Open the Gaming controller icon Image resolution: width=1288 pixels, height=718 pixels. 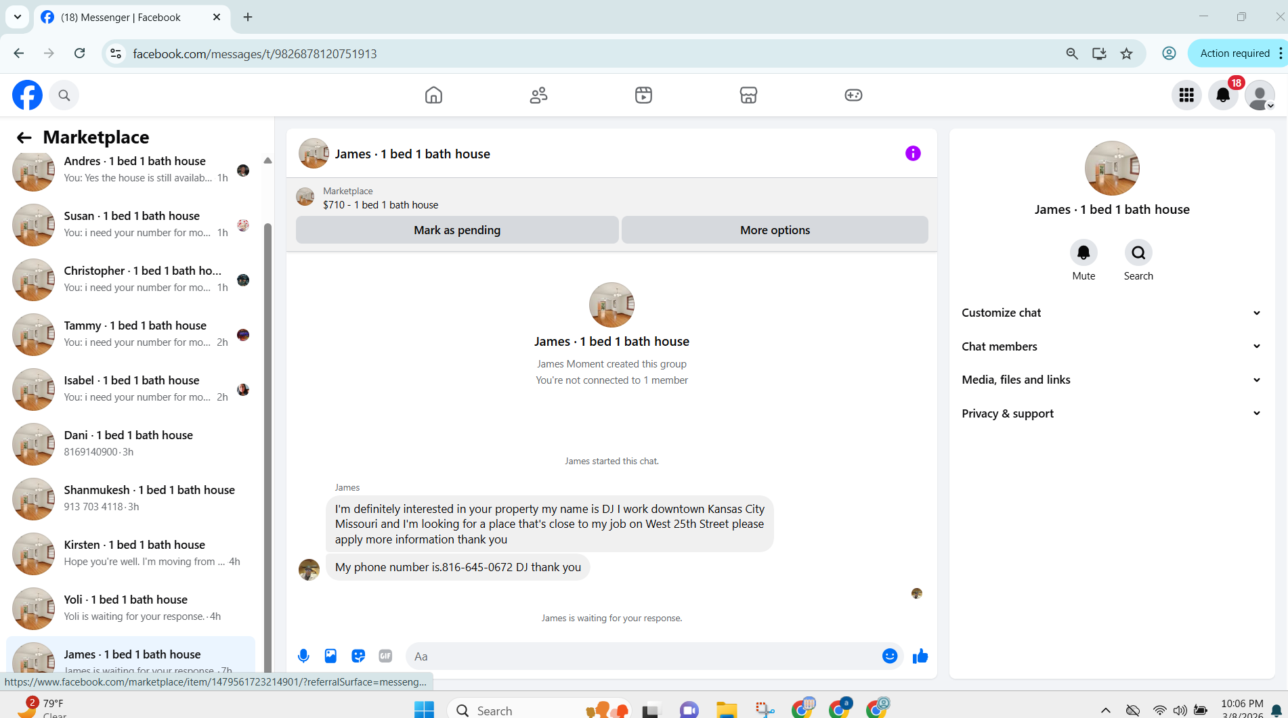point(853,95)
